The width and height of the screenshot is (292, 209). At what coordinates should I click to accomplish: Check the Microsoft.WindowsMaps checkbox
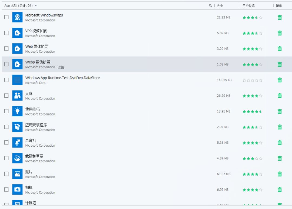pyautogui.click(x=6, y=17)
